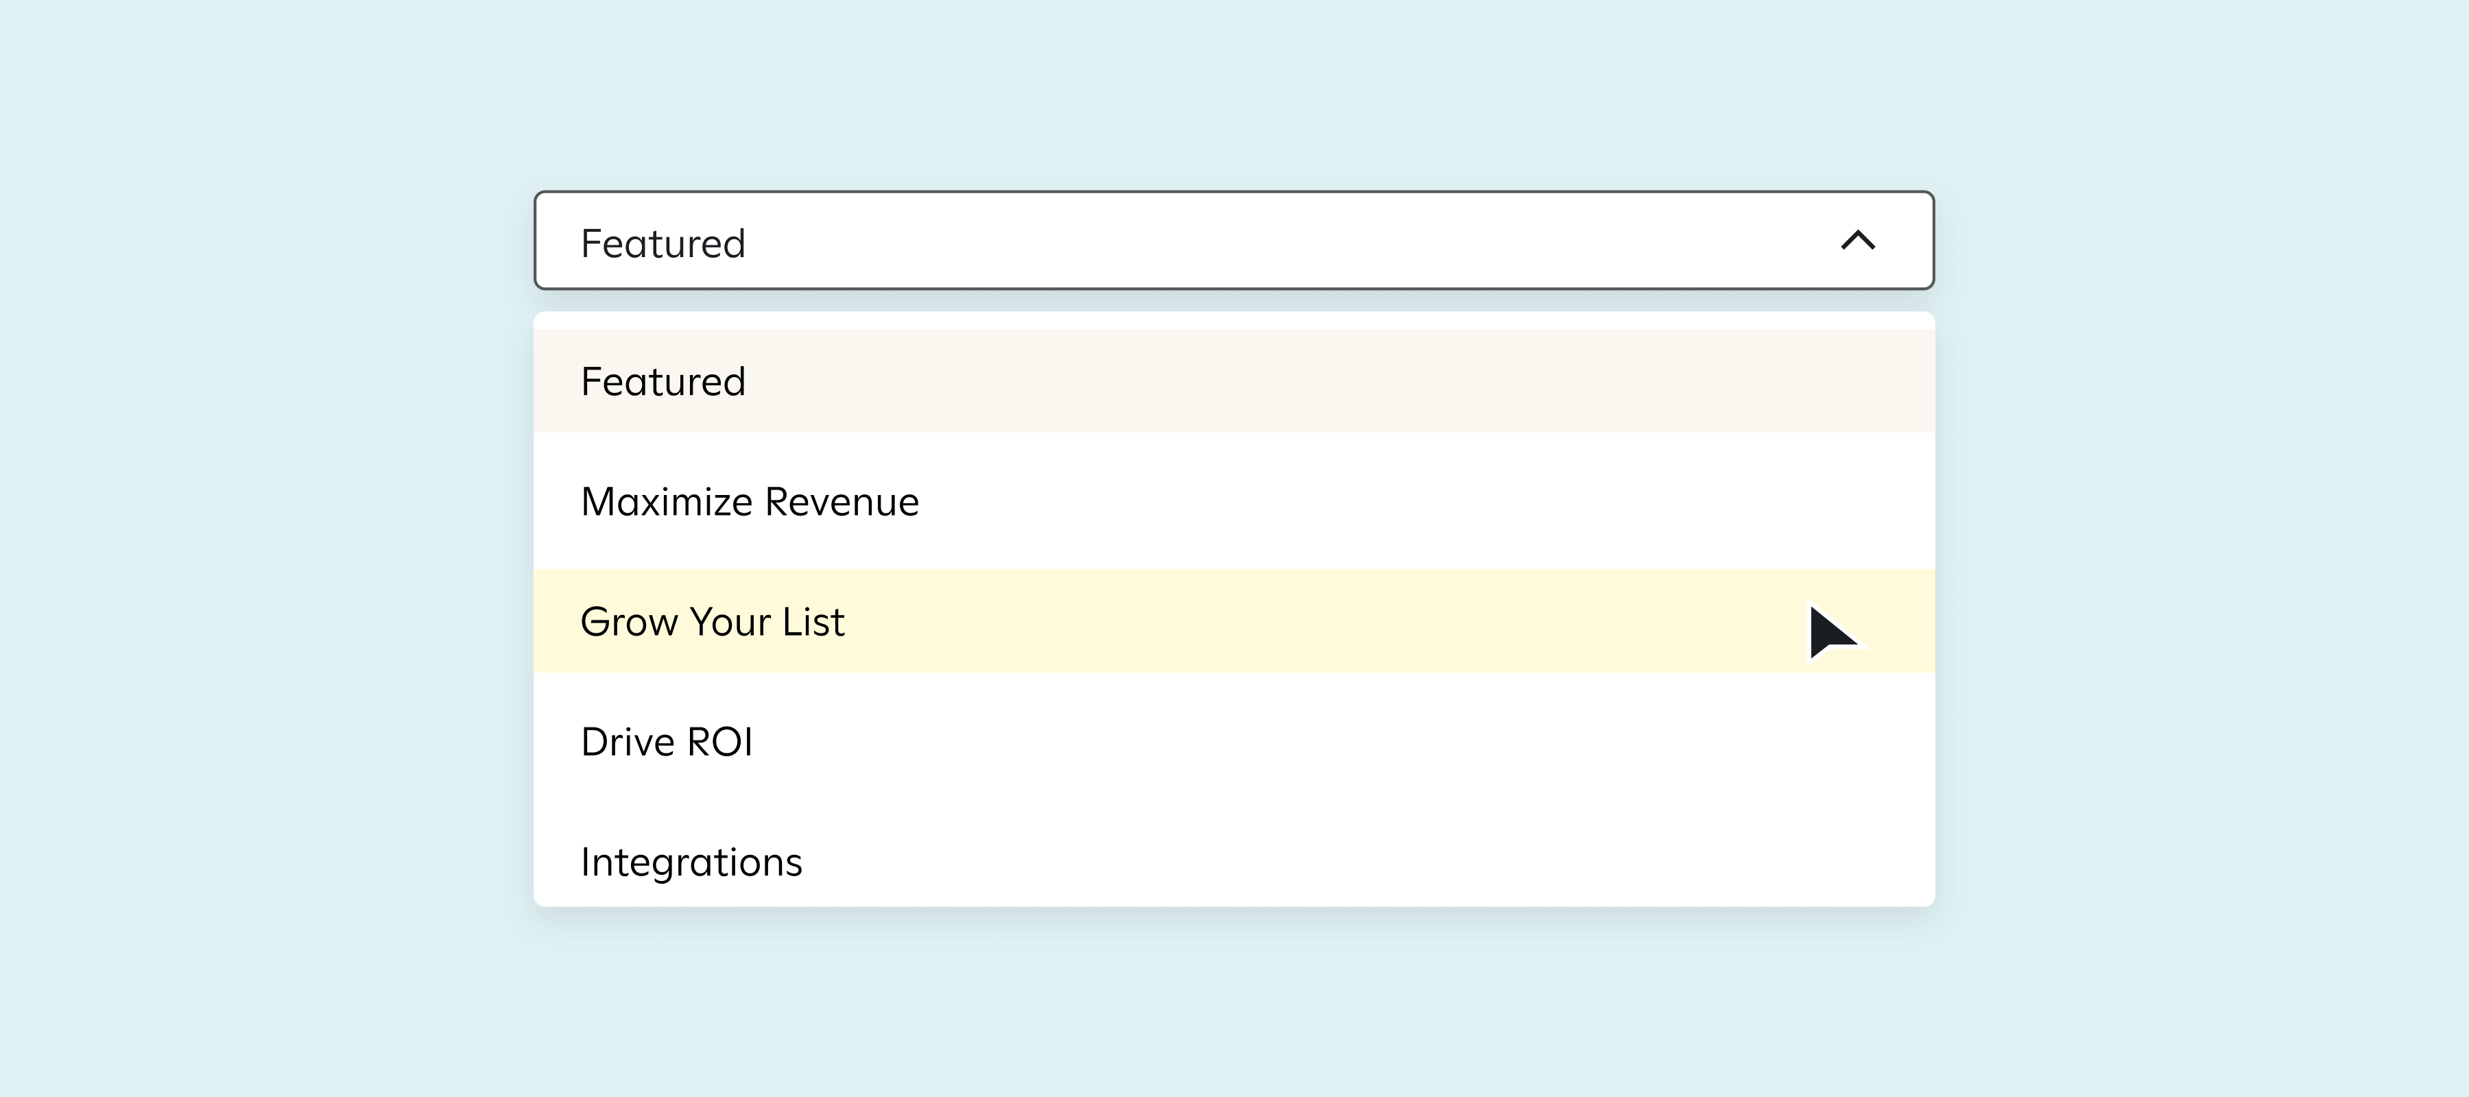The image size is (2469, 1097).
Task: Click the Integrations label at list bottom
Action: [691, 863]
